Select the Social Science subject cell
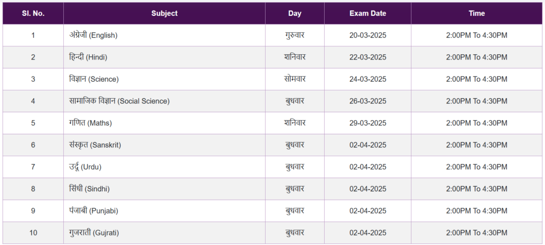This screenshot has width=545, height=245. 164,101
